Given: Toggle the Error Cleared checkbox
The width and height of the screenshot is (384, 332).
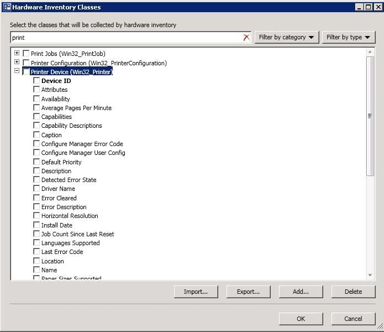Looking at the screenshot, I should 36,198.
